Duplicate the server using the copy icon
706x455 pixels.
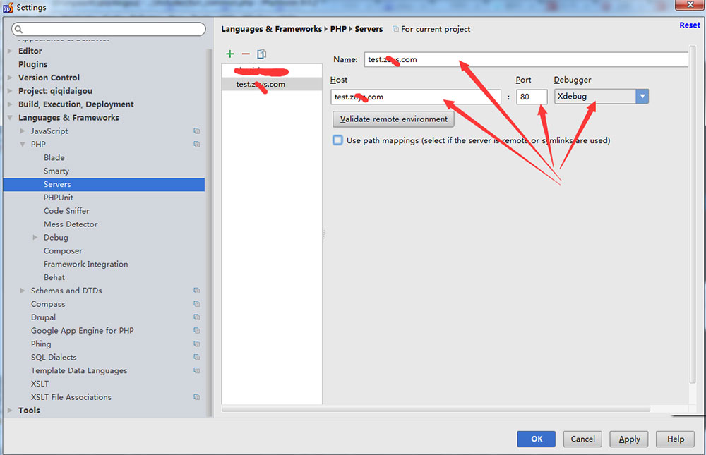[x=262, y=54]
